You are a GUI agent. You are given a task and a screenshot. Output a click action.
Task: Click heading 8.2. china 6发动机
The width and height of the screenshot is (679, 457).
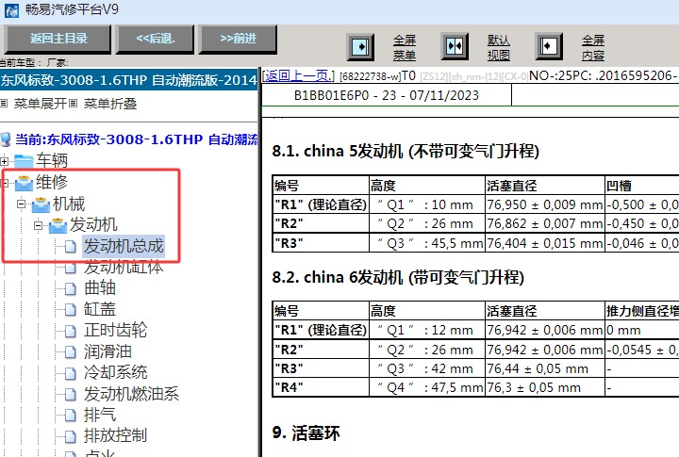click(x=398, y=277)
